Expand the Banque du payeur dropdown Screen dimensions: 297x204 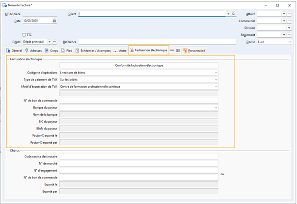click(216, 107)
